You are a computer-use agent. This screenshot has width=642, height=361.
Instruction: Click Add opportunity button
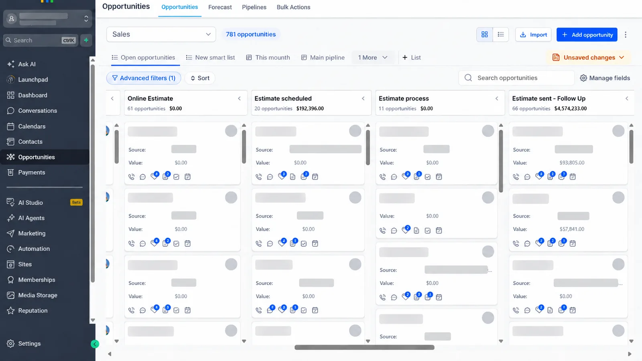587,35
